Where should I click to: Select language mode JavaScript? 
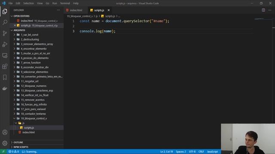coord(212,151)
